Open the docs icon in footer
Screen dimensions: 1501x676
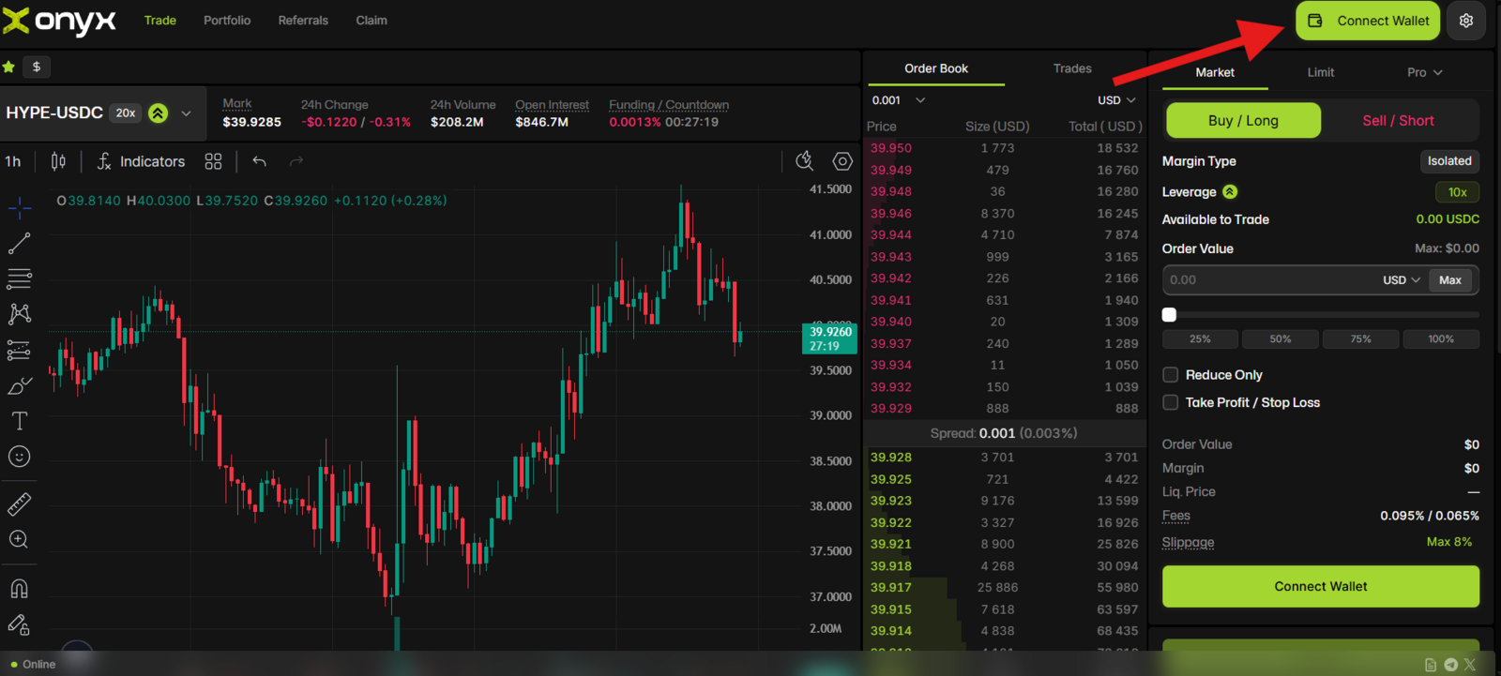[1431, 665]
